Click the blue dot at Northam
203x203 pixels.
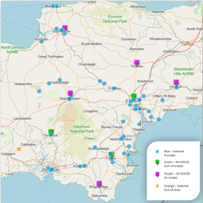41,41
